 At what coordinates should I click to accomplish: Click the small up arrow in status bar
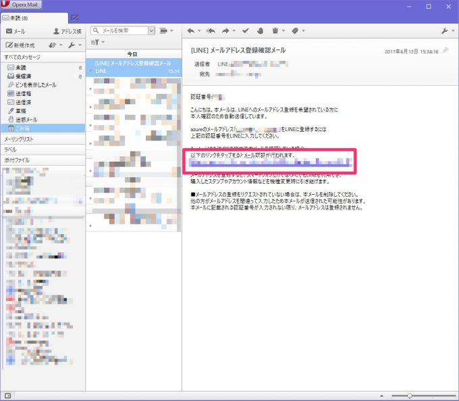point(381,396)
